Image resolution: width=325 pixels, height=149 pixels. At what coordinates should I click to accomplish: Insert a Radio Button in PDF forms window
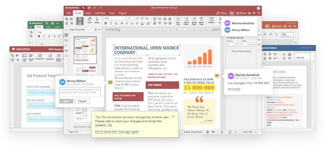pyautogui.click(x=58, y=57)
